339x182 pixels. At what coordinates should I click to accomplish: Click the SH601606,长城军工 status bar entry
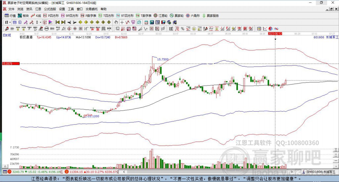tap(319, 172)
